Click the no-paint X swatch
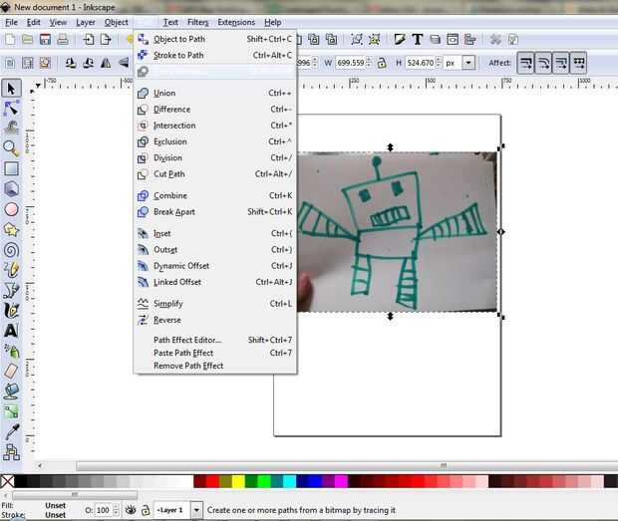618x521 pixels. pyautogui.click(x=7, y=481)
